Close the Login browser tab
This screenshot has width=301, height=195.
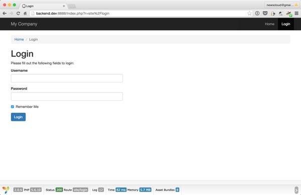(64, 6)
